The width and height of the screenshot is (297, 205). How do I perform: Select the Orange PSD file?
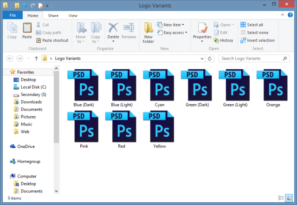[x=273, y=88]
